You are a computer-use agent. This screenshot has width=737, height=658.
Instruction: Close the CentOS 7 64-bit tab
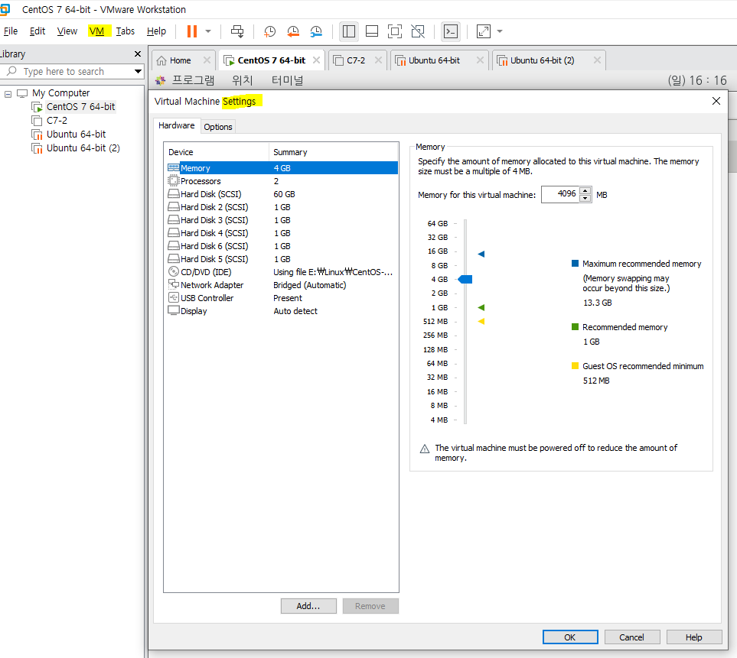point(316,60)
